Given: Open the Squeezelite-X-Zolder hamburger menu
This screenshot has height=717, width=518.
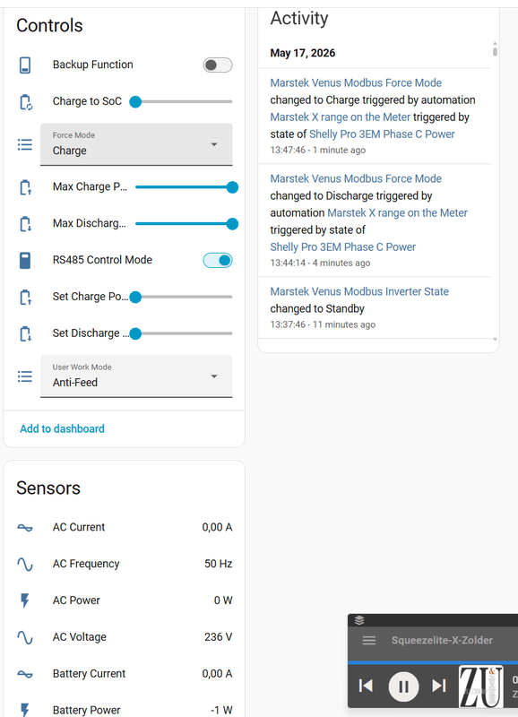Looking at the screenshot, I should 369,640.
